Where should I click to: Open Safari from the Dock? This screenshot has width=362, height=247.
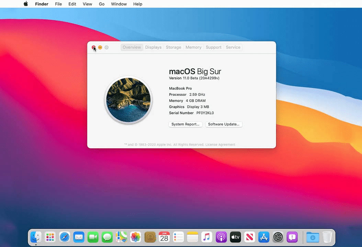click(x=64, y=237)
